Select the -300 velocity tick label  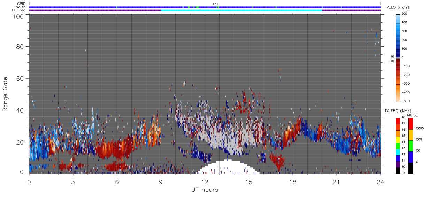coord(405,84)
